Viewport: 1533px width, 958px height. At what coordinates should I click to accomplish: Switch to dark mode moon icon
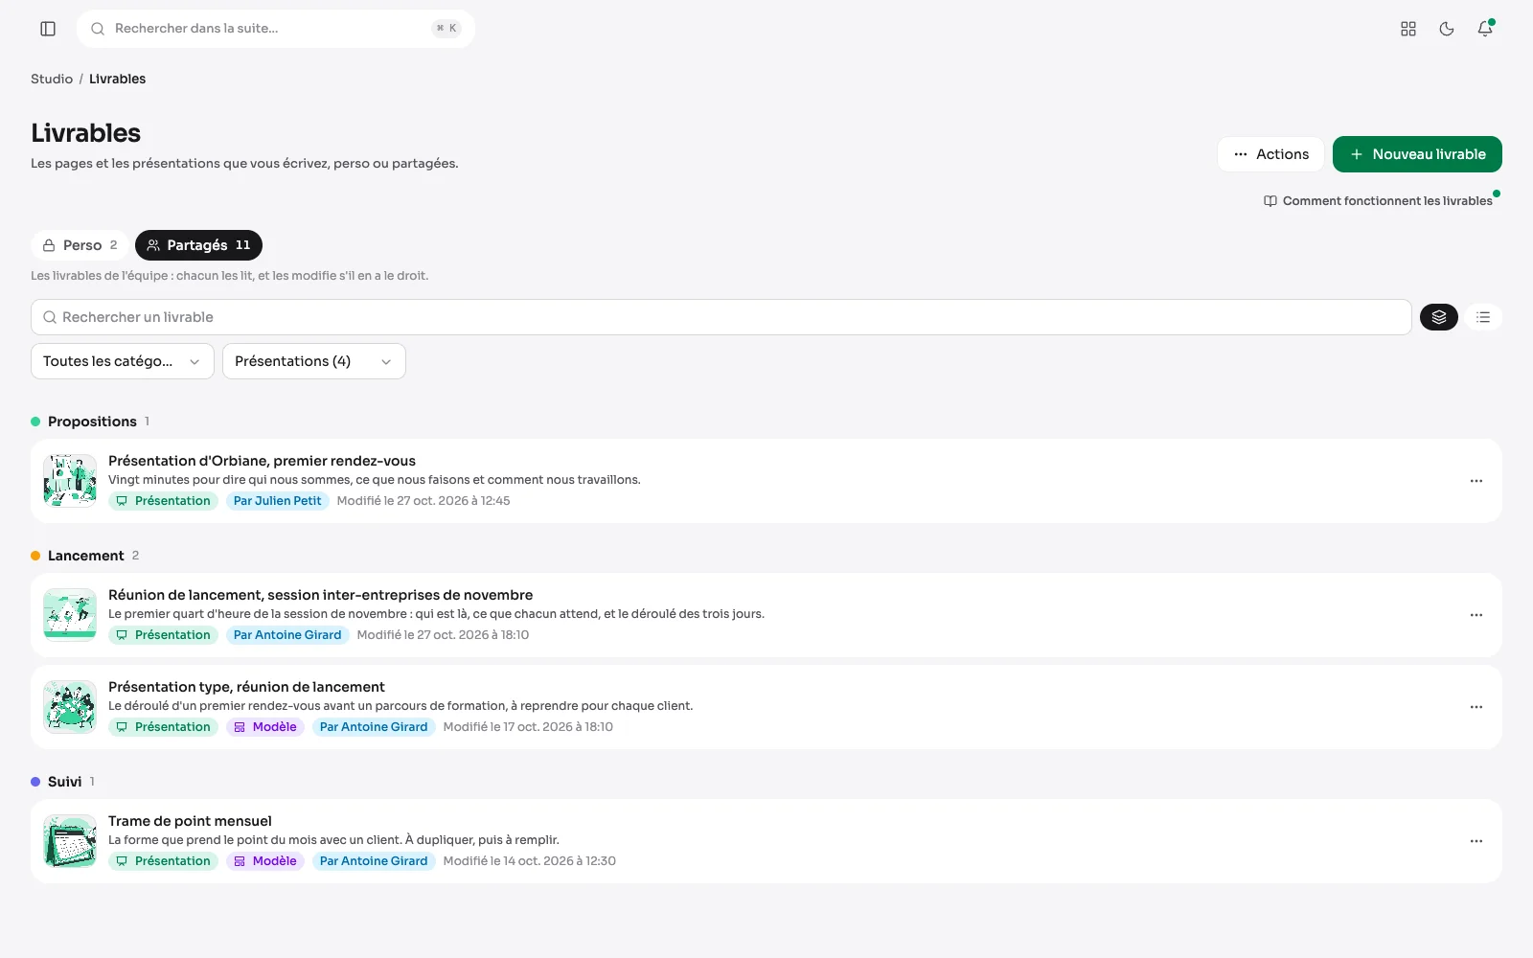coord(1447,29)
